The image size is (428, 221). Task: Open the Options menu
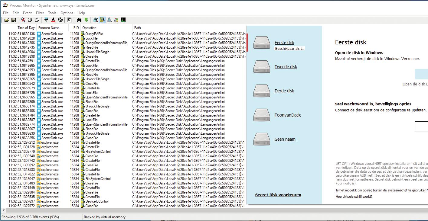[x=67, y=13]
